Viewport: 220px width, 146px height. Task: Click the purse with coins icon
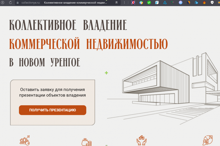pos(86,142)
